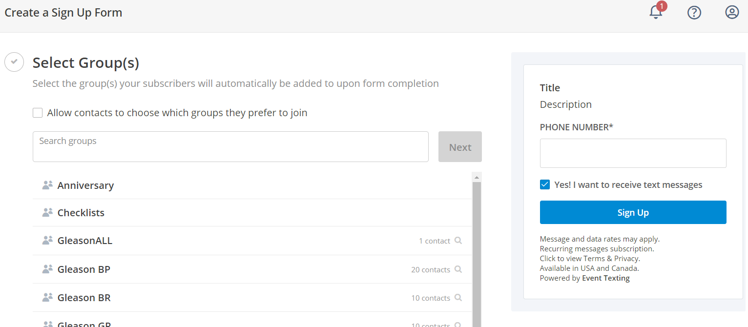Select the GleasonALL group
The width and height of the screenshot is (748, 327).
(x=252, y=241)
